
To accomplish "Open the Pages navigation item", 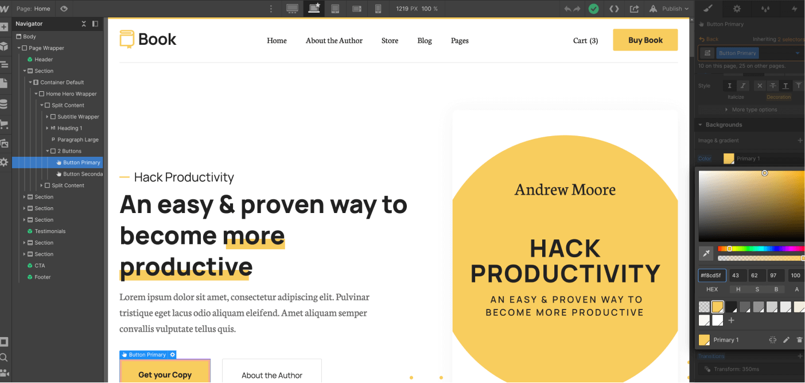I will click(x=460, y=40).
